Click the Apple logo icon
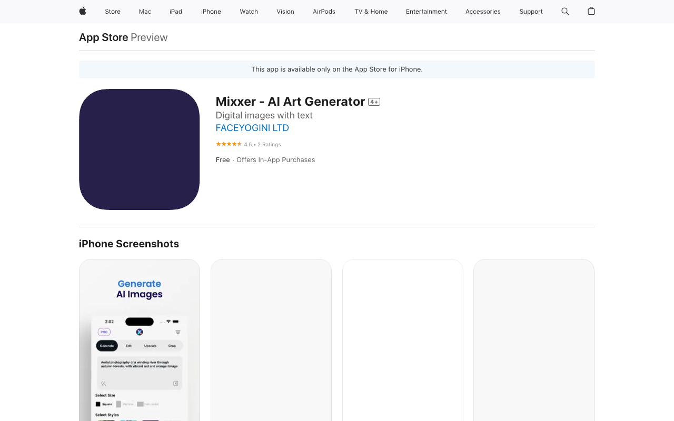 83,11
